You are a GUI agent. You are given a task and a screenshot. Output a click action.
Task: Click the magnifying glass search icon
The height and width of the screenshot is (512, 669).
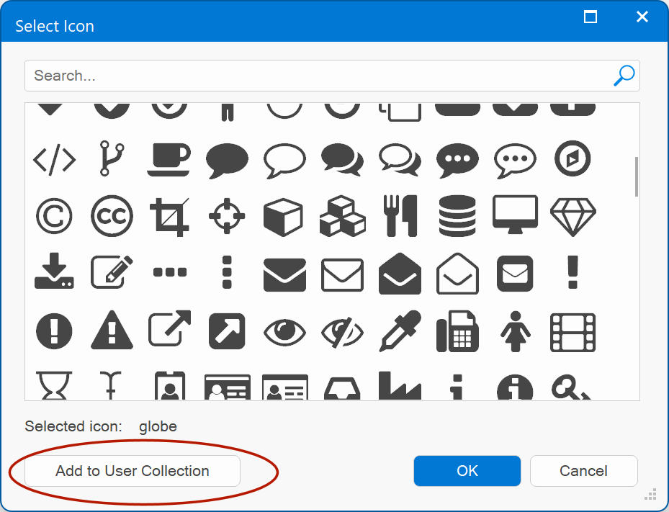624,76
